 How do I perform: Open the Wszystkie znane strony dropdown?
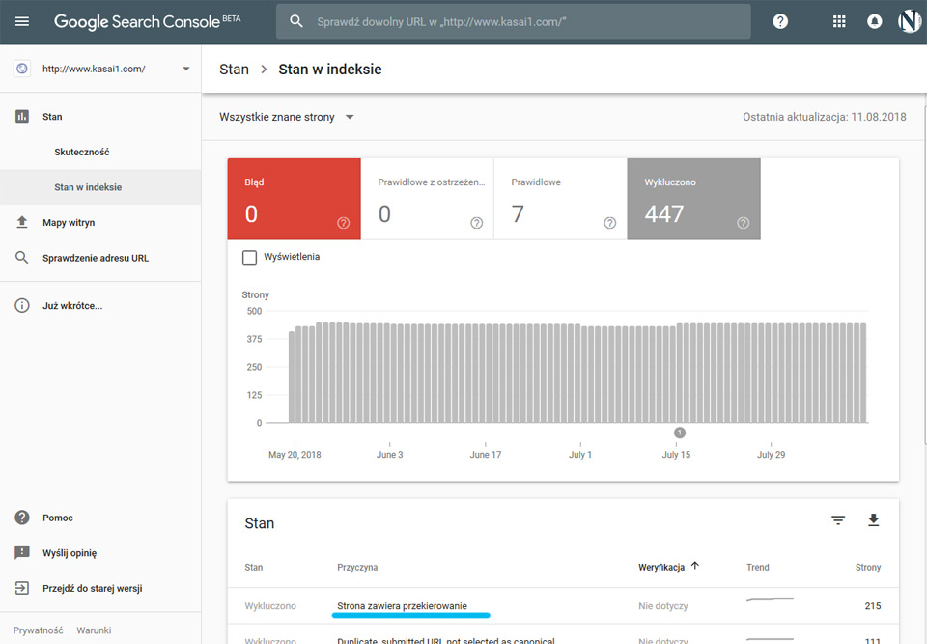pos(287,117)
